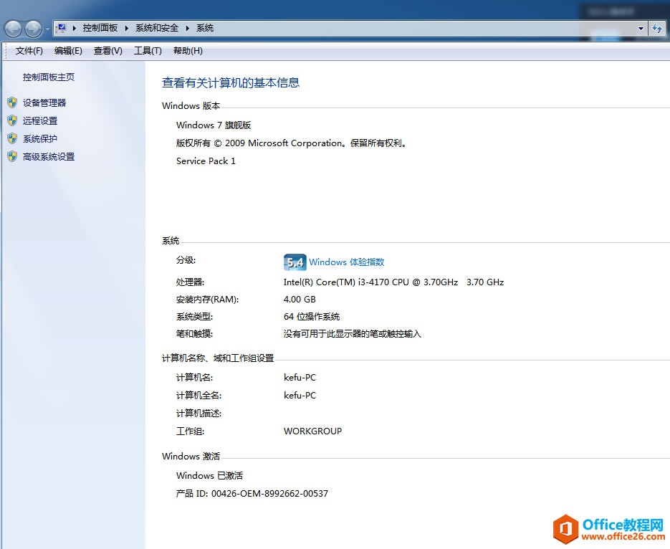Click the Windows 7 旗舰版 text
Viewport: 670px width, 549px height.
pyautogui.click(x=214, y=125)
